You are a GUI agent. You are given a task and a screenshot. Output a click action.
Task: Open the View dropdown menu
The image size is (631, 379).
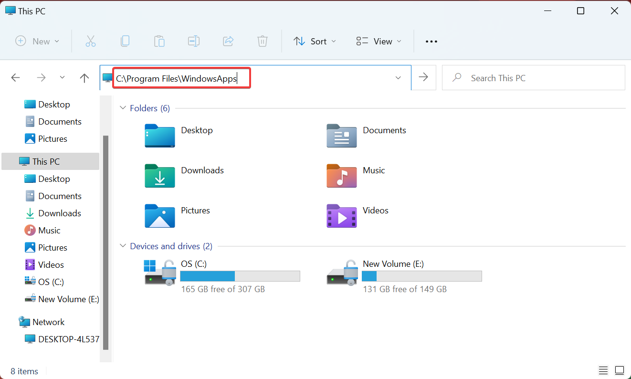[x=379, y=41]
